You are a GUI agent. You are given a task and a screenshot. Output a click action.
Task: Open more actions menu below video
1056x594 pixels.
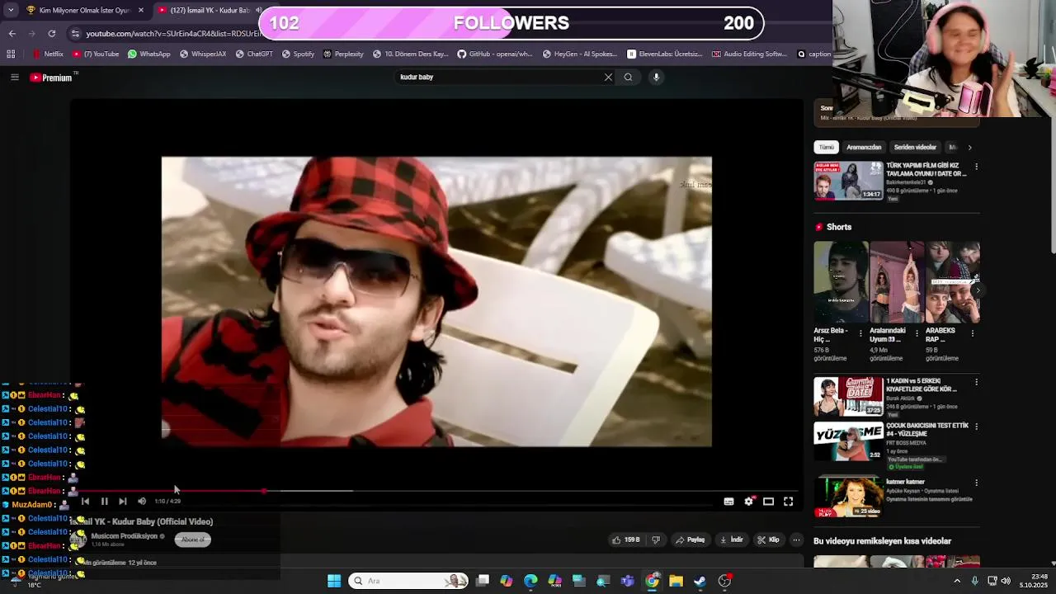[x=796, y=540]
